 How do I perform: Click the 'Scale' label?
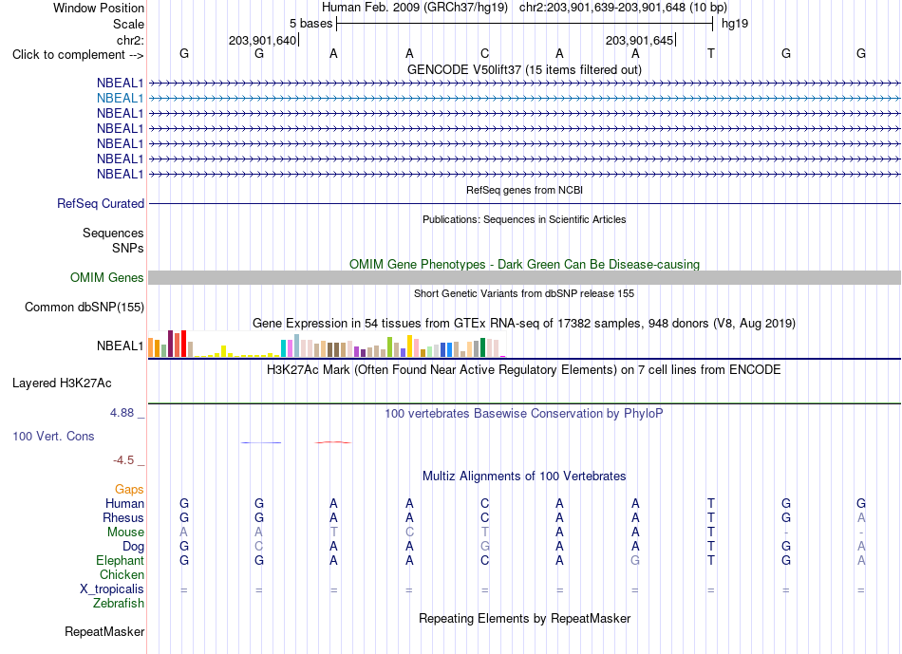[128, 24]
